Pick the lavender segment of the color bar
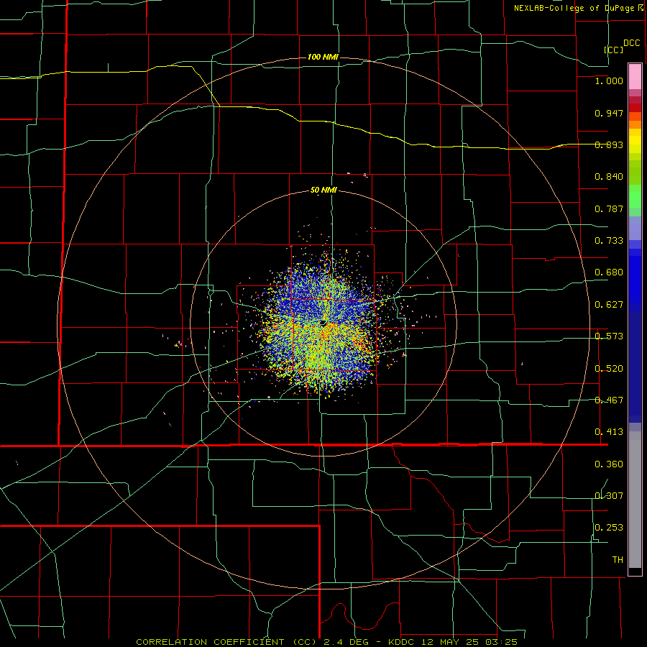Image resolution: width=647 pixels, height=647 pixels. [x=635, y=228]
